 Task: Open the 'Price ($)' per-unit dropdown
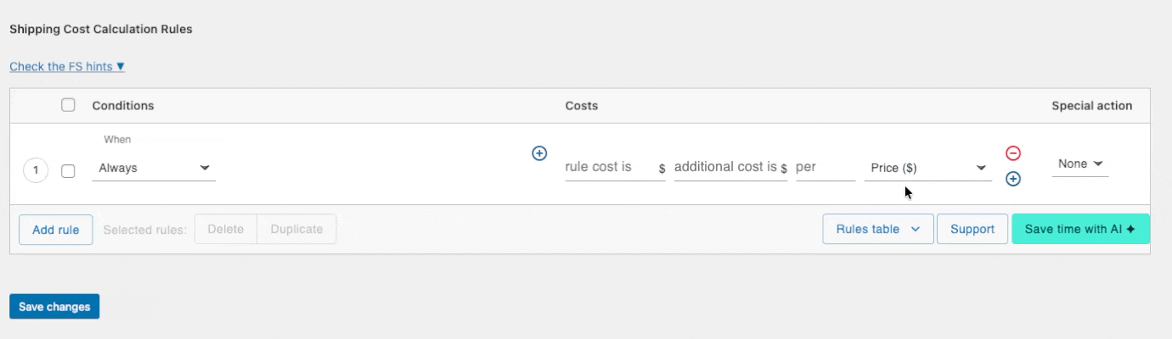point(927,168)
